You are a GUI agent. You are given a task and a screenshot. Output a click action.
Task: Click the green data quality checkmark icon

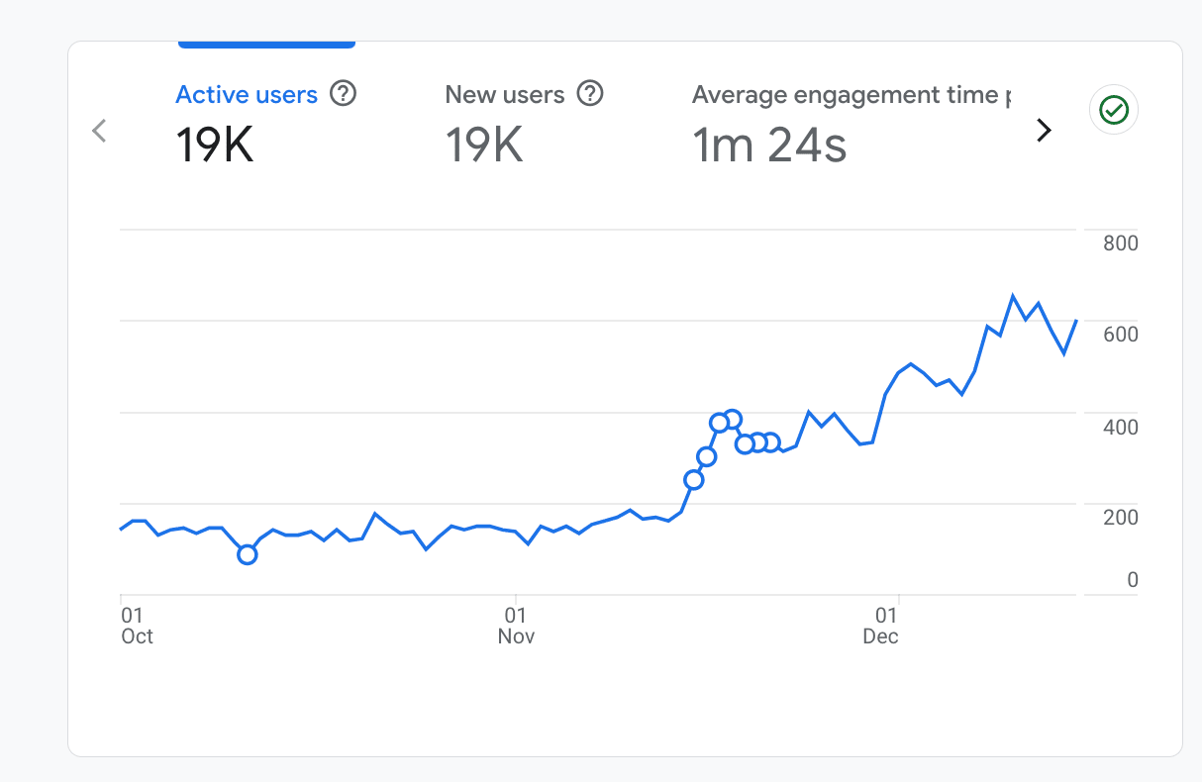(1114, 110)
